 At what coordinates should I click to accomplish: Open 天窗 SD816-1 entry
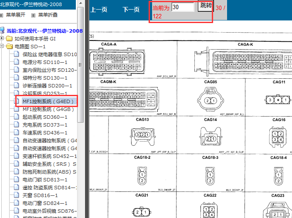[x=40, y=195]
